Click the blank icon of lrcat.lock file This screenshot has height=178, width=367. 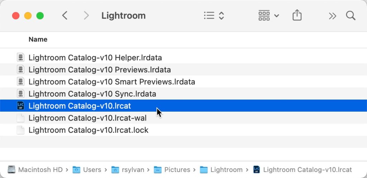[x=20, y=130]
